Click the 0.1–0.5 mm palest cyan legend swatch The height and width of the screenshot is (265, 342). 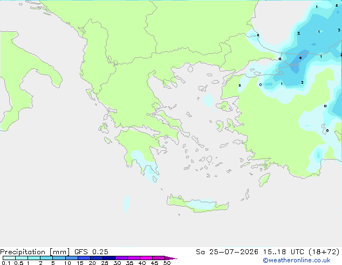pos(9,258)
